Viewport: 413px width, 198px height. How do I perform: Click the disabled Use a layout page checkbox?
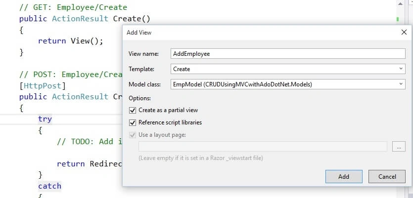tap(133, 135)
